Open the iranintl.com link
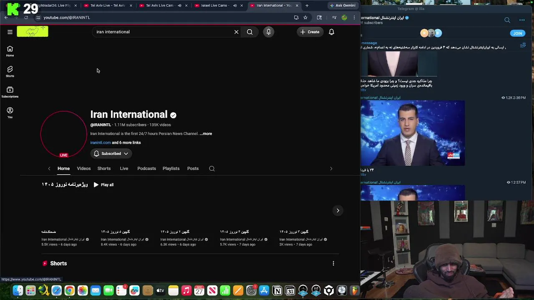The image size is (534, 300). click(101, 142)
